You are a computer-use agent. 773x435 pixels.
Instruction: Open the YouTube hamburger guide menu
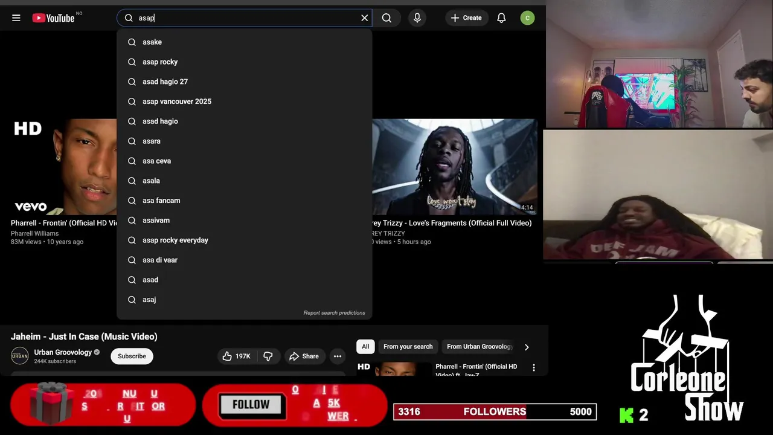(x=16, y=18)
